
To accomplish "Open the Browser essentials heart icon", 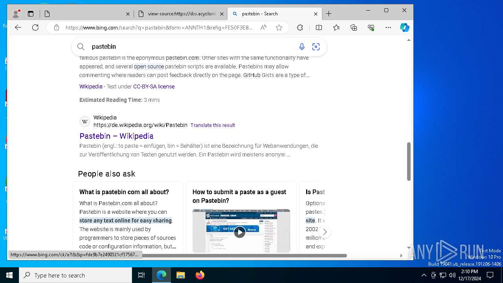I will pos(371,28).
